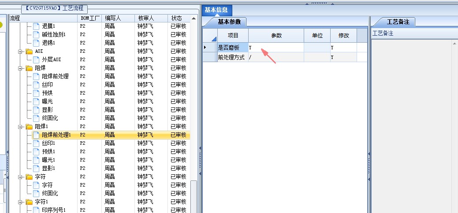Click the process tree vertical scrollbar thumb
Image resolution: width=458 pixels, height=213 pixels.
pyautogui.click(x=194, y=196)
